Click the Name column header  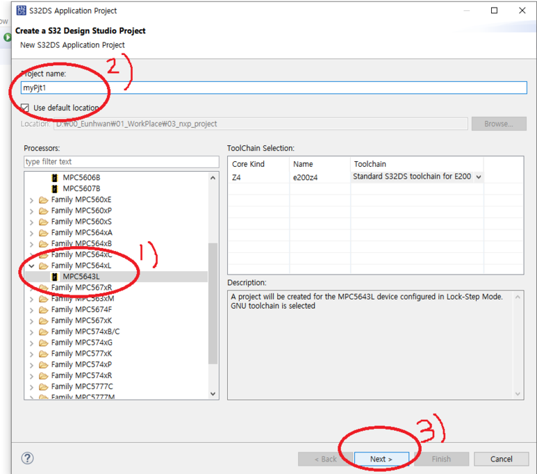click(x=320, y=164)
